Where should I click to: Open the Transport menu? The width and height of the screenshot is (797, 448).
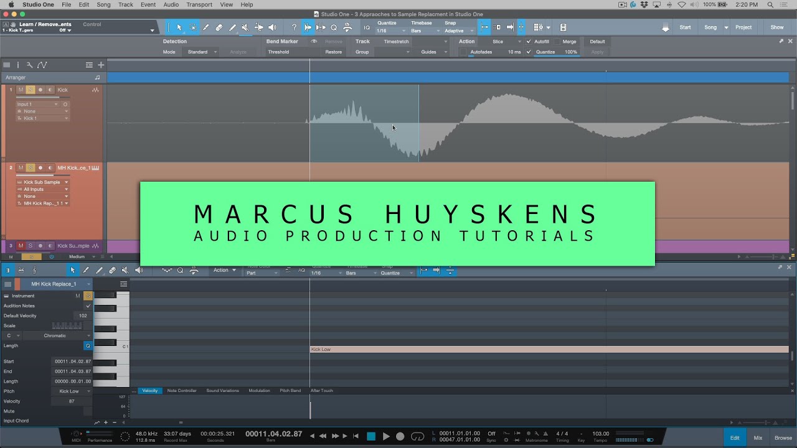(199, 4)
